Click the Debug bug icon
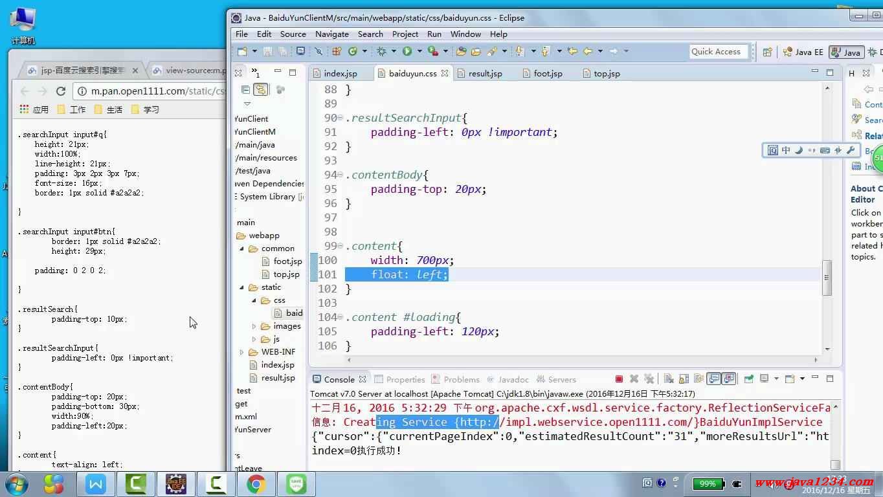Image resolution: width=883 pixels, height=497 pixels. click(x=381, y=51)
